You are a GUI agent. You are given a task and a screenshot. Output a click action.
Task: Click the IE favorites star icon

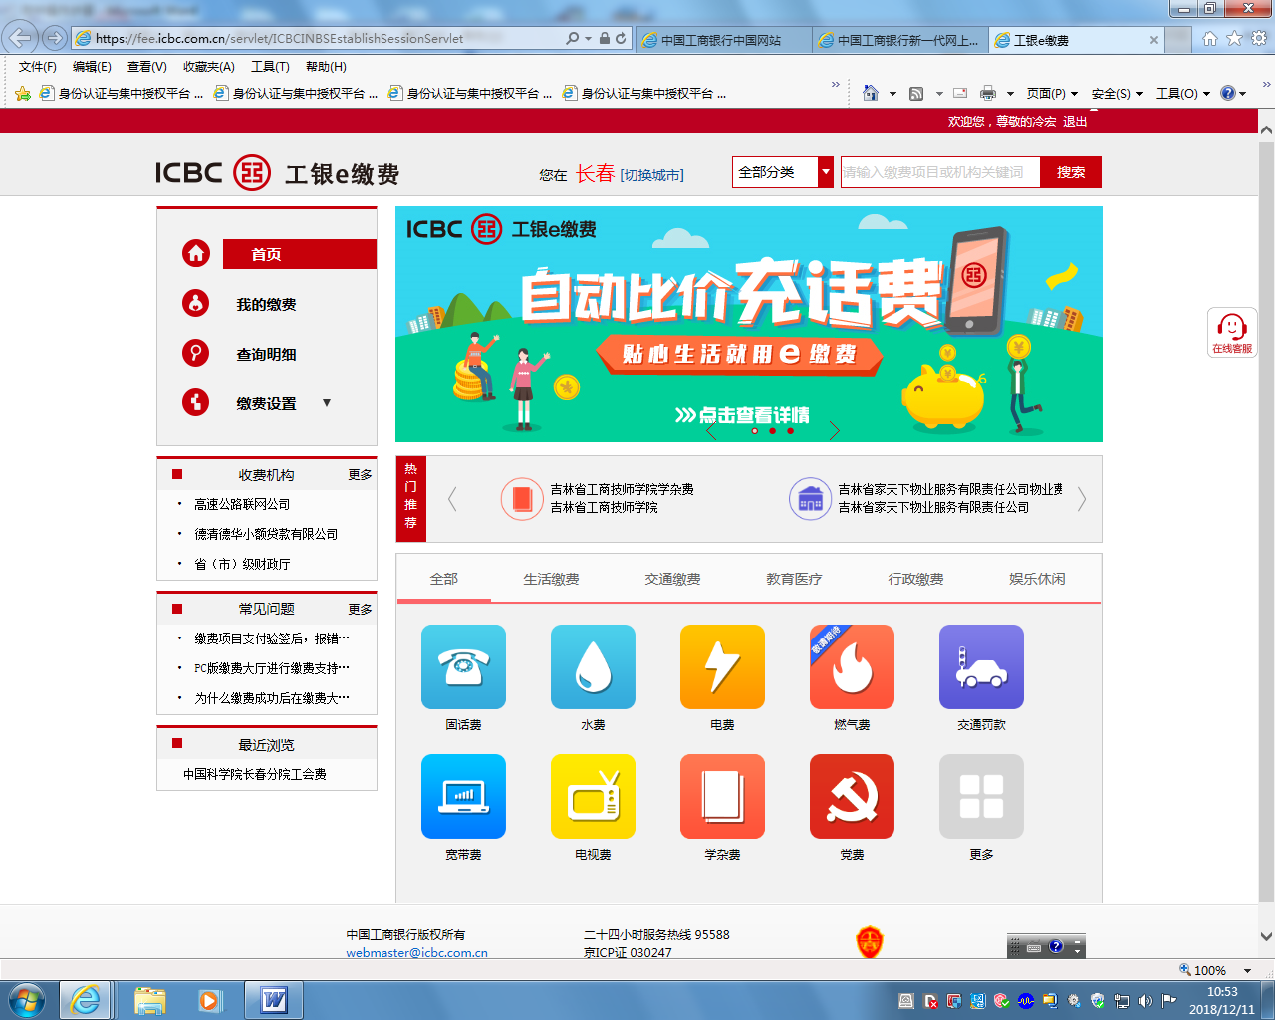click(1234, 38)
